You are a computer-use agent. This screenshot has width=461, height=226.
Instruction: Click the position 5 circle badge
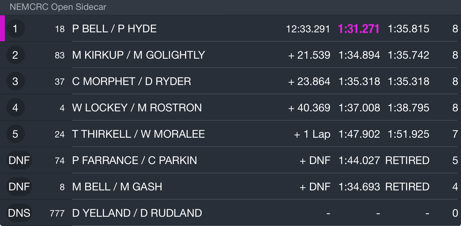click(x=15, y=134)
